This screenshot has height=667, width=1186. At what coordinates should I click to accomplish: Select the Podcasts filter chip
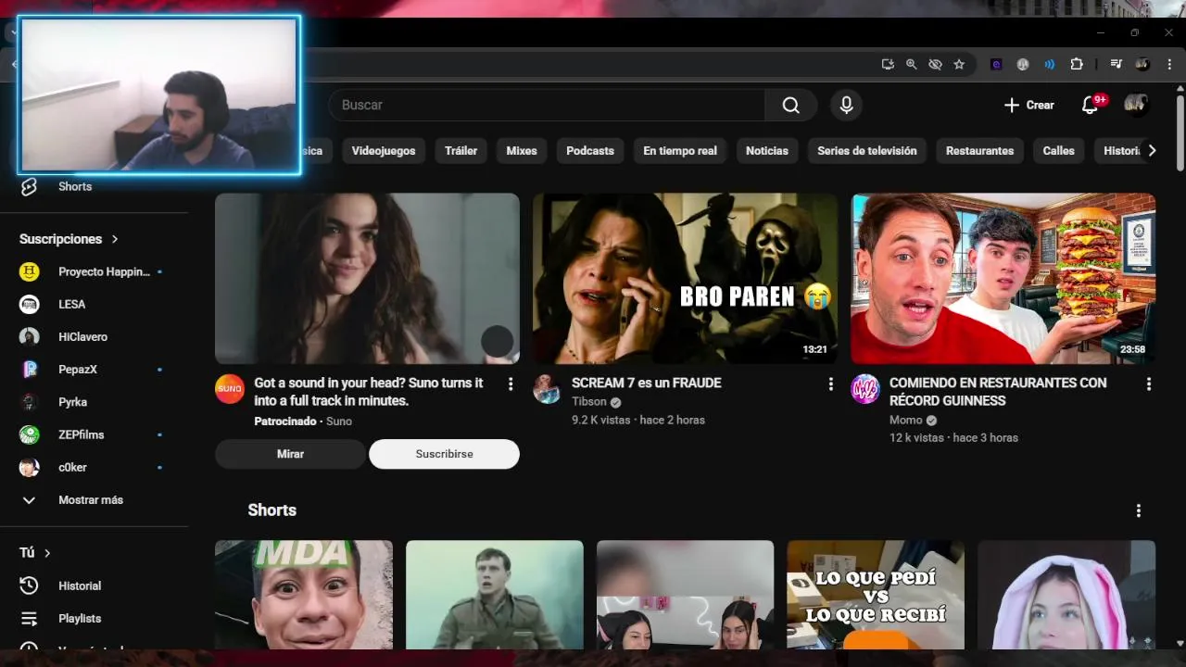(x=590, y=150)
